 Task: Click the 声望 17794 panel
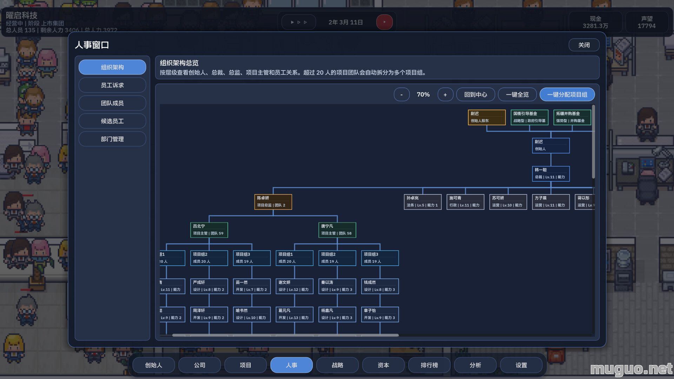click(647, 22)
